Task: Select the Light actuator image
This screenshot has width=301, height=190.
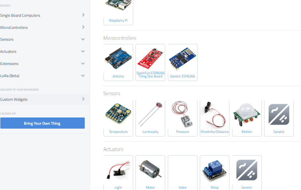Action: 118,170
